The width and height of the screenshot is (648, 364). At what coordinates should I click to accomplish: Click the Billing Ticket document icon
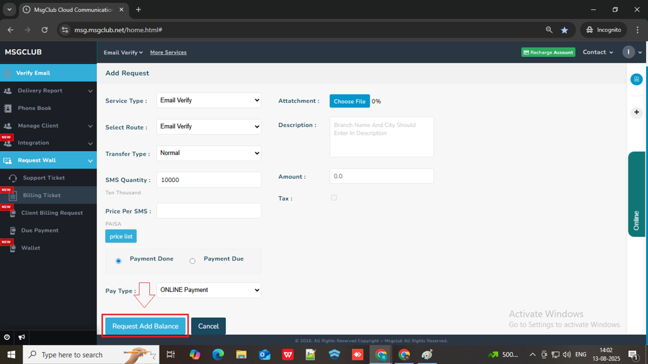[13, 196]
